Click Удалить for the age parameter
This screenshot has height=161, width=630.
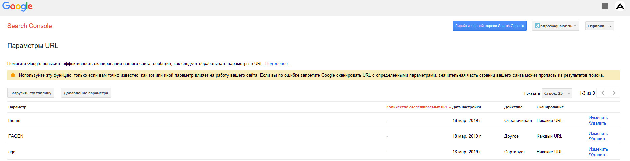coord(598,155)
